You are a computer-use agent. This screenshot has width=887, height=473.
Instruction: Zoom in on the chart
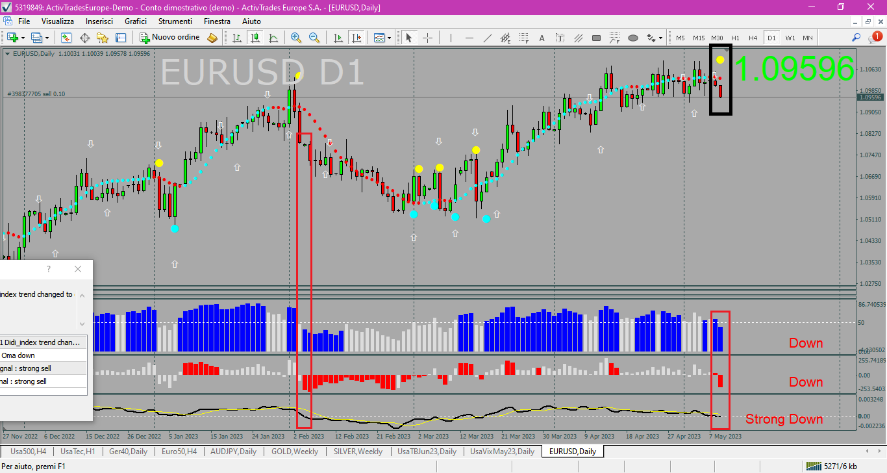tap(296, 38)
